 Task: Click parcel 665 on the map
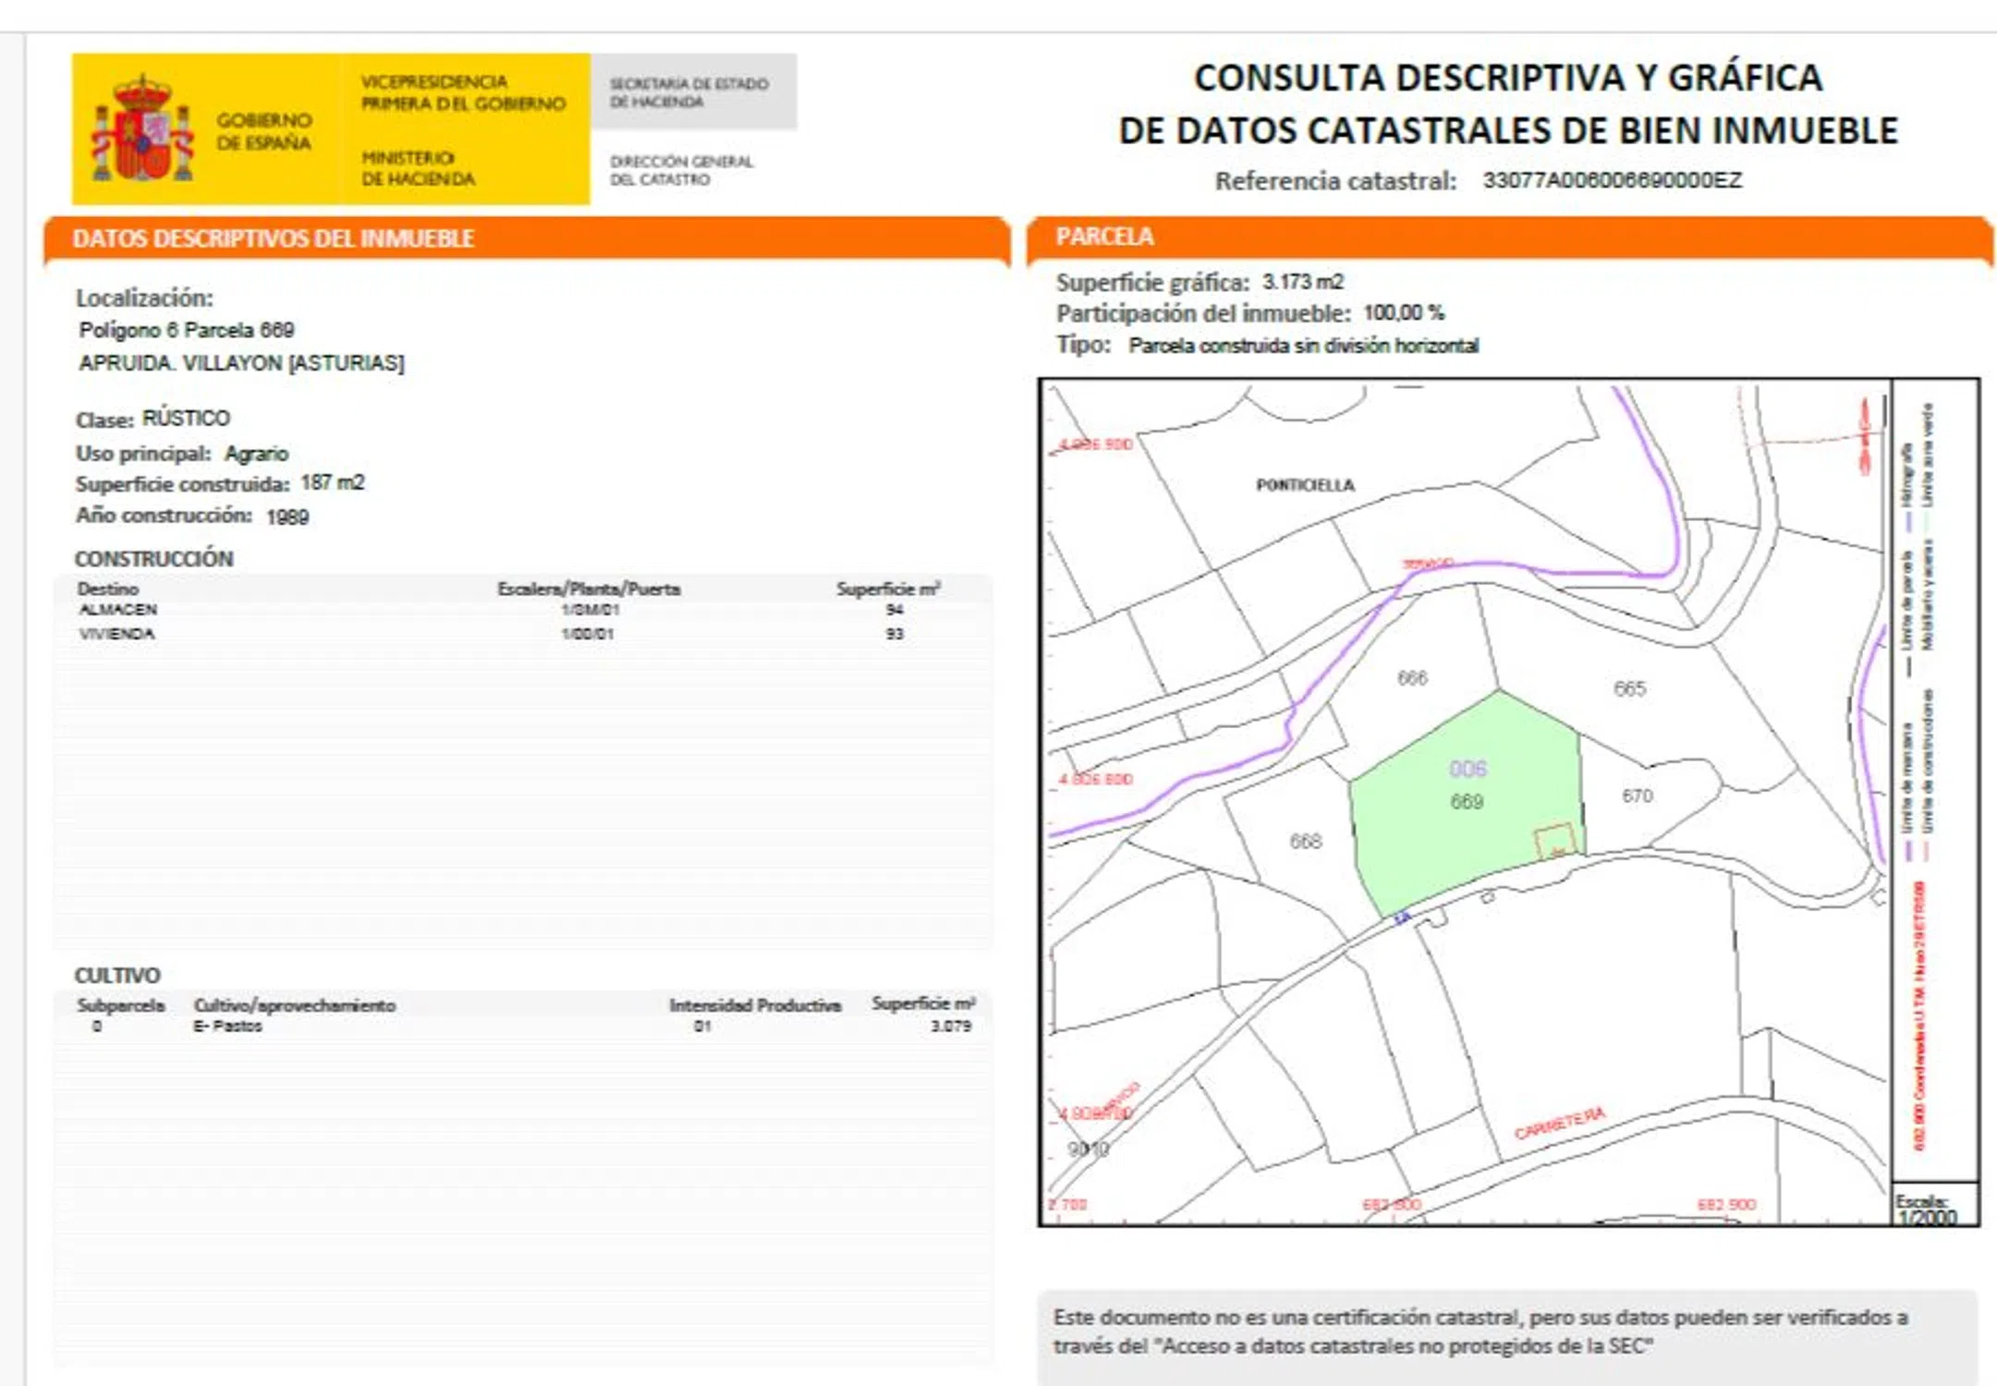tap(1629, 688)
